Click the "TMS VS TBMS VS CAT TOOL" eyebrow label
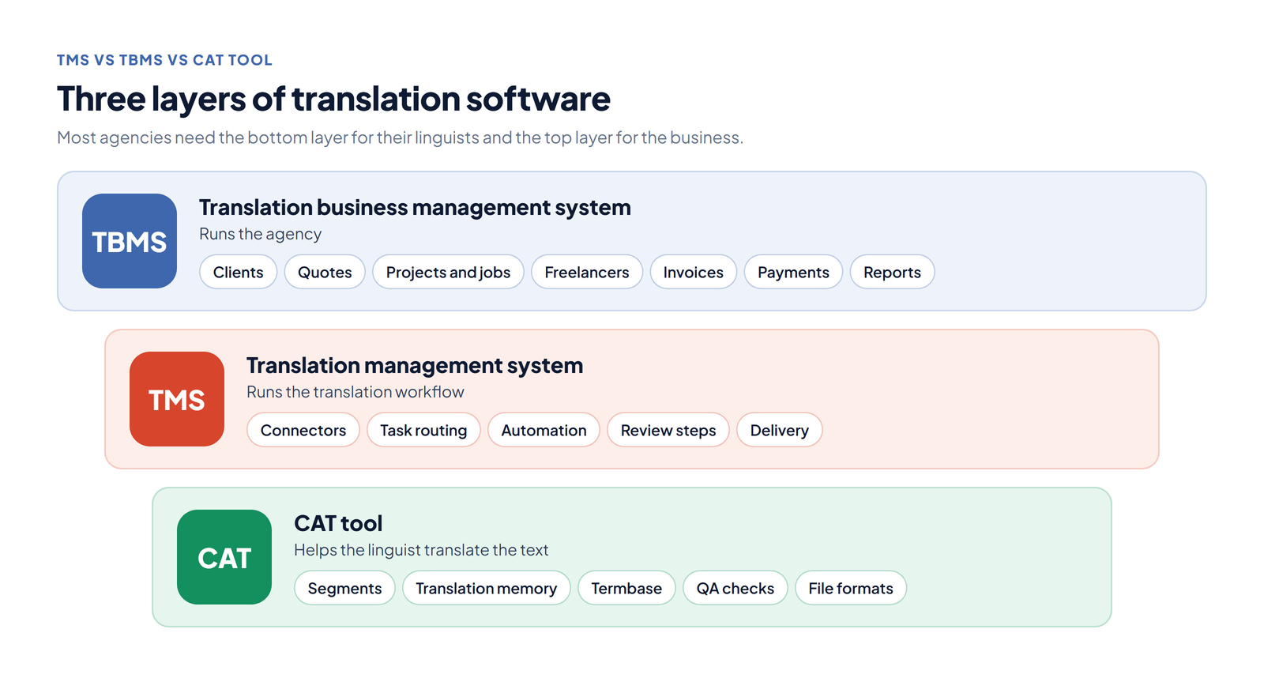The height and width of the screenshot is (678, 1264). [x=164, y=60]
